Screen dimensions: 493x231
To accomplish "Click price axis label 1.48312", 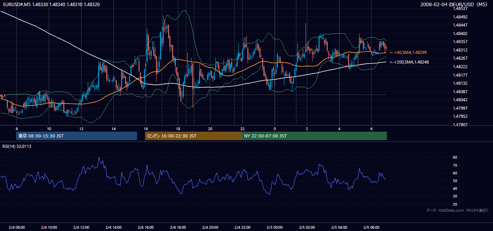I will click(x=460, y=50).
